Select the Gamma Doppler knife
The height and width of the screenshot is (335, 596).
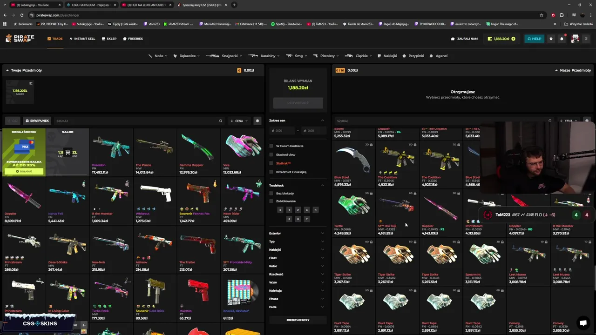[x=198, y=152]
